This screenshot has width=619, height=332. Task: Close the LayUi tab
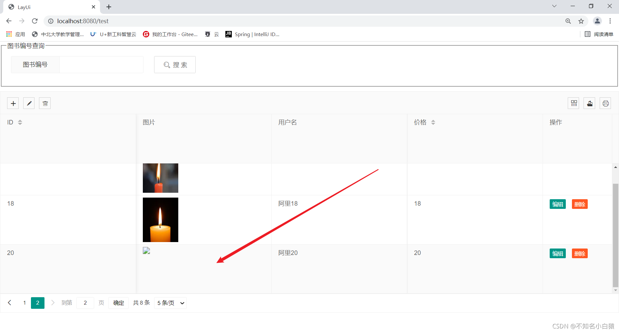pos(93,7)
